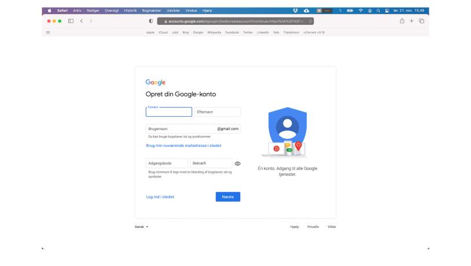Viewport: 471px width, 266px height.
Task: Open the bookmarks grid icon
Action: click(x=48, y=32)
